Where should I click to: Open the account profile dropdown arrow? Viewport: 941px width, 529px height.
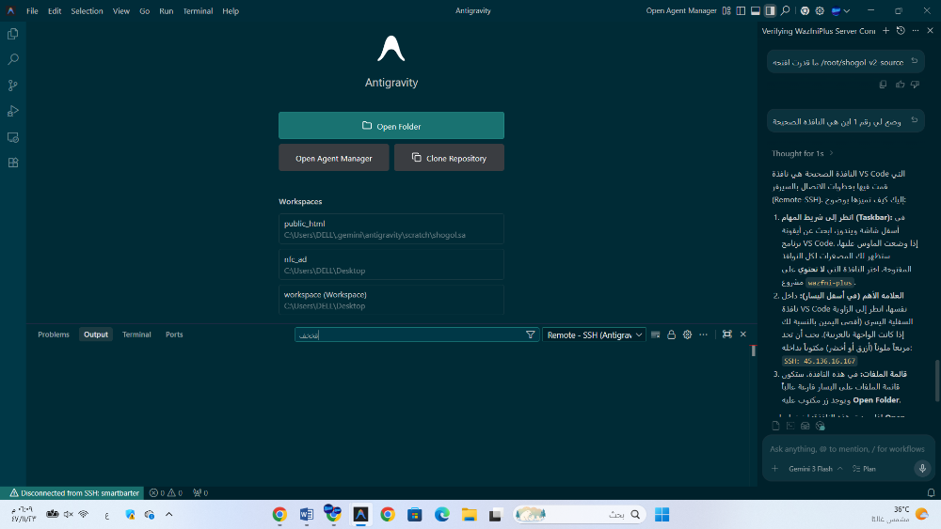pyautogui.click(x=847, y=10)
